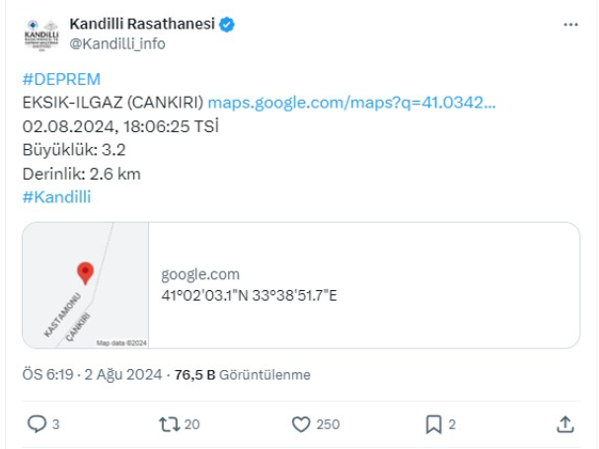This screenshot has width=599, height=449.
Task: Open the map preview thumbnail
Action: click(86, 285)
